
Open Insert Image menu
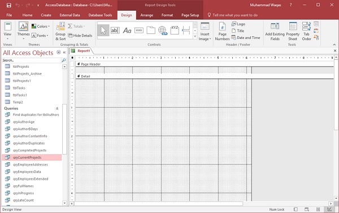(205, 32)
